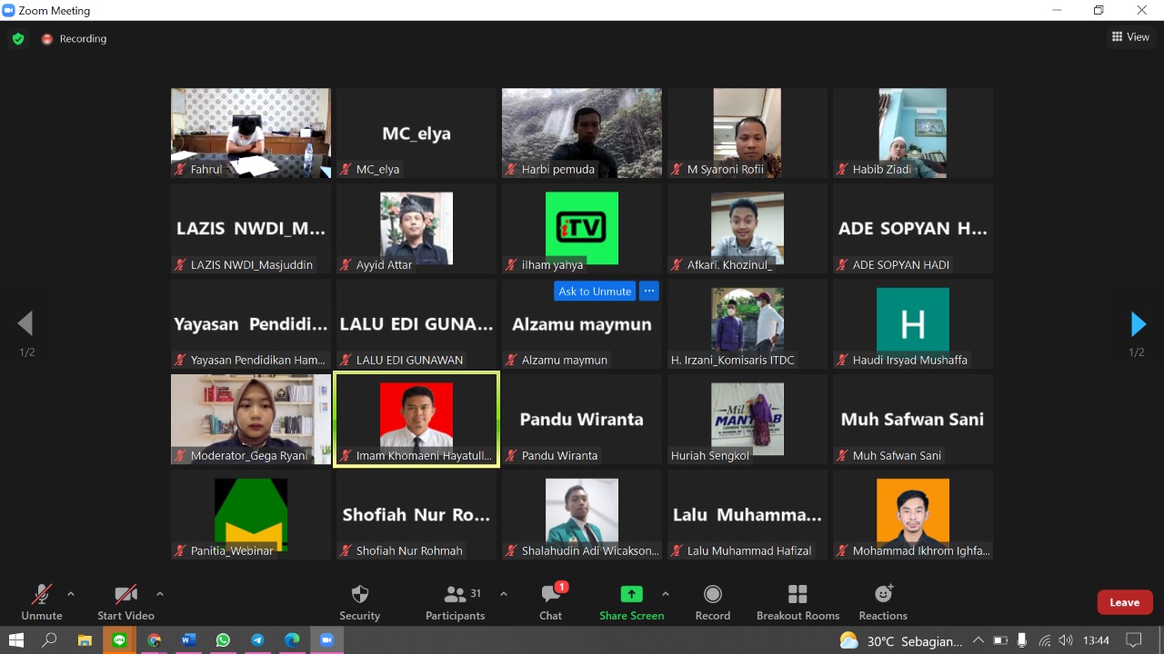This screenshot has height=654, width=1164.
Task: Open Breakout Rooms
Action: point(798,595)
